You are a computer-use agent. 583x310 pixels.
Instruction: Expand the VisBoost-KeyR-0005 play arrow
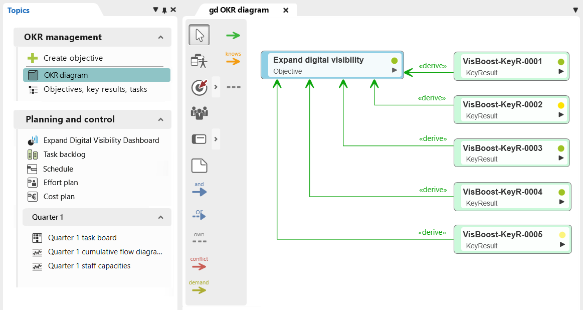562,244
